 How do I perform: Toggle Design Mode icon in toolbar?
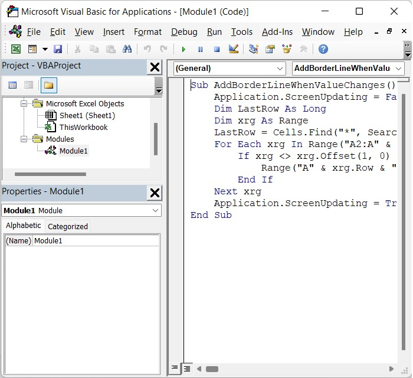tap(233, 49)
